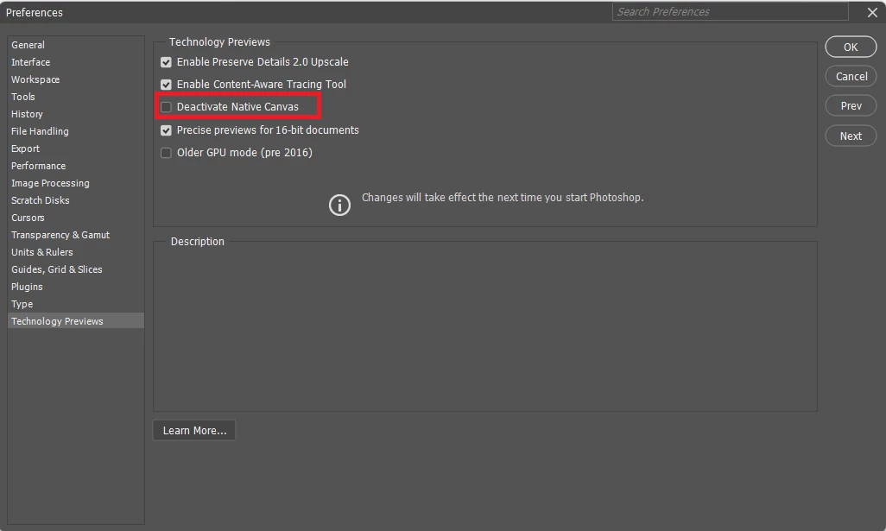
Task: Toggle Precise previews for 16-bit documents
Action: pos(166,130)
